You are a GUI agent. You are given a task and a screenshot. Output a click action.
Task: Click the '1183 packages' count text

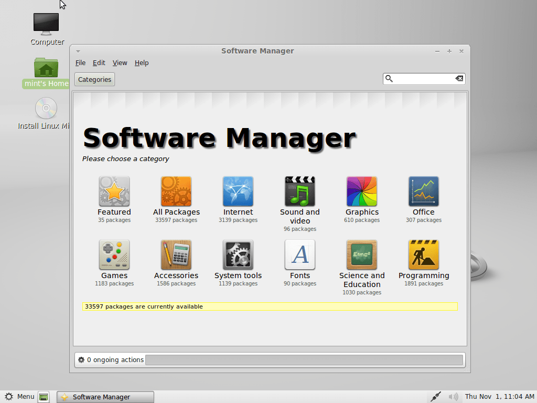tap(114, 283)
